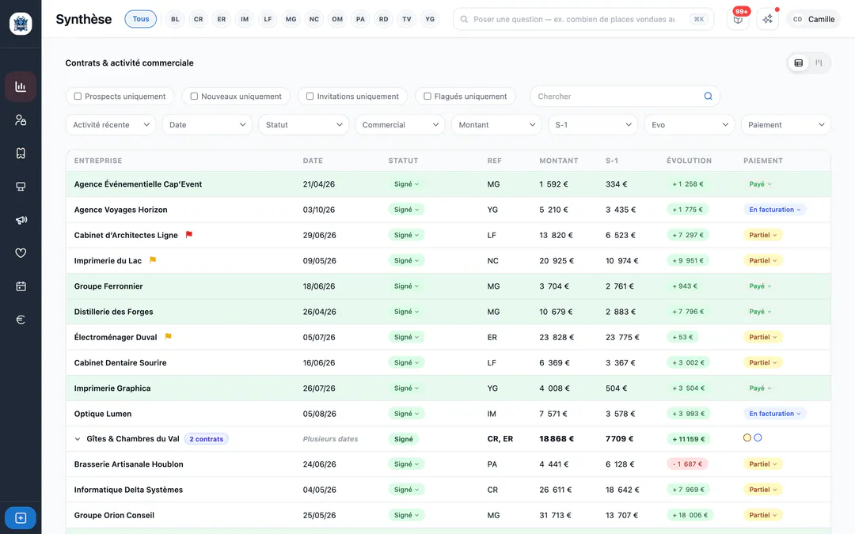Screen dimensions: 855x534
Task: Click the blue plus add button
Action: [21, 517]
